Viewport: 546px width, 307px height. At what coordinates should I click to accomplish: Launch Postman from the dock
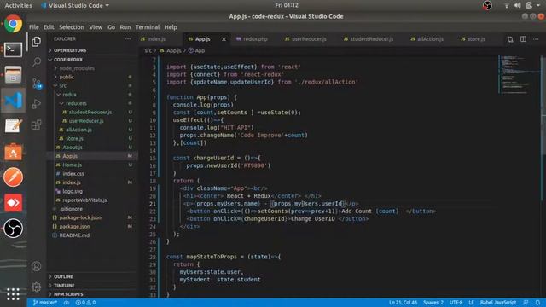(14, 177)
